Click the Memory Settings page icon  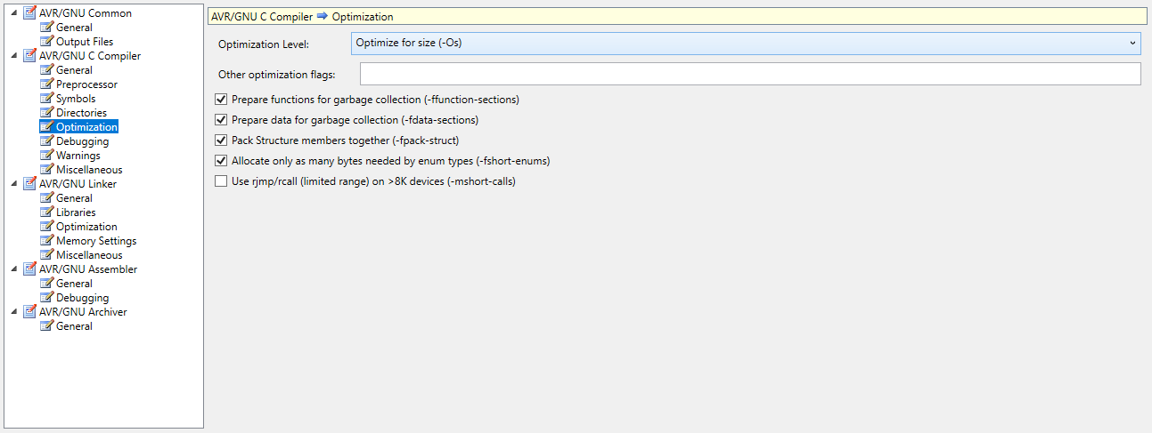[46, 240]
